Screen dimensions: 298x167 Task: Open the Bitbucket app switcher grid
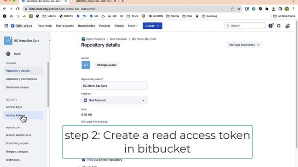coord(6,26)
